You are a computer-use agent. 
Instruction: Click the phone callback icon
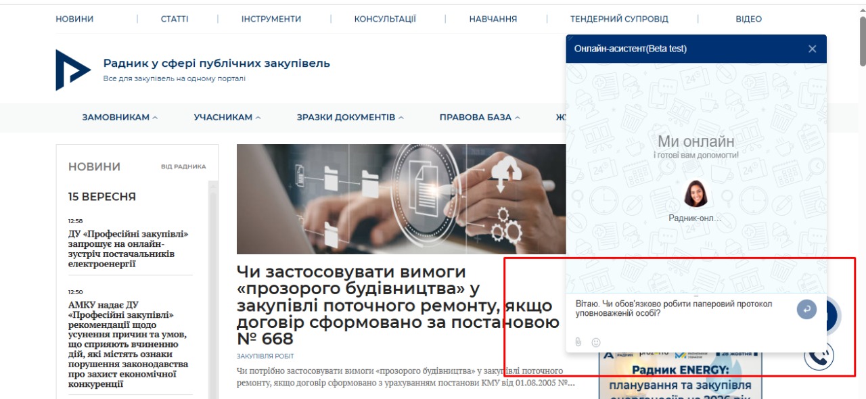(x=819, y=355)
